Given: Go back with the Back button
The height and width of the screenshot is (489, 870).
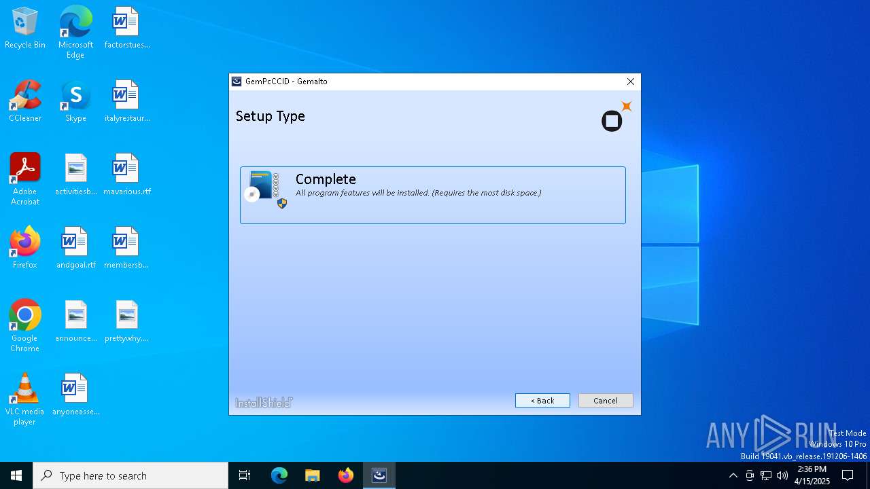Looking at the screenshot, I should 542,401.
